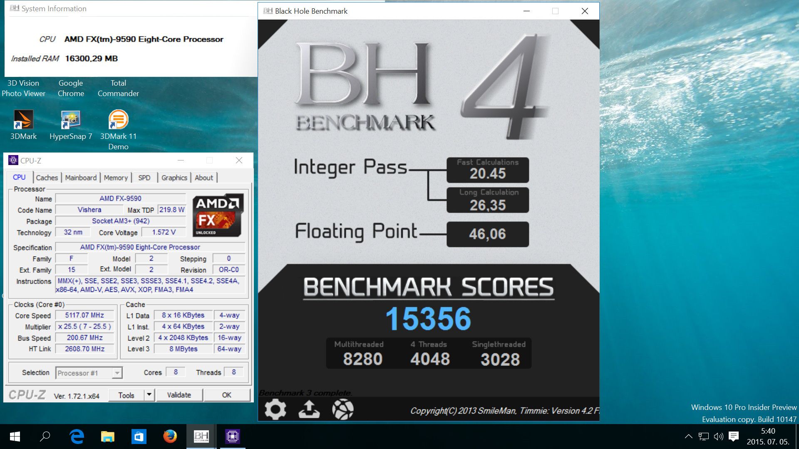Click Level 3 cache value 8 MBytes

[184, 349]
